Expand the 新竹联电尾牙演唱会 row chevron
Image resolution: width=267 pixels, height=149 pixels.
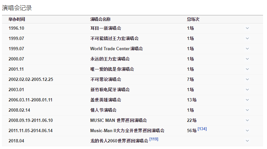point(247,90)
